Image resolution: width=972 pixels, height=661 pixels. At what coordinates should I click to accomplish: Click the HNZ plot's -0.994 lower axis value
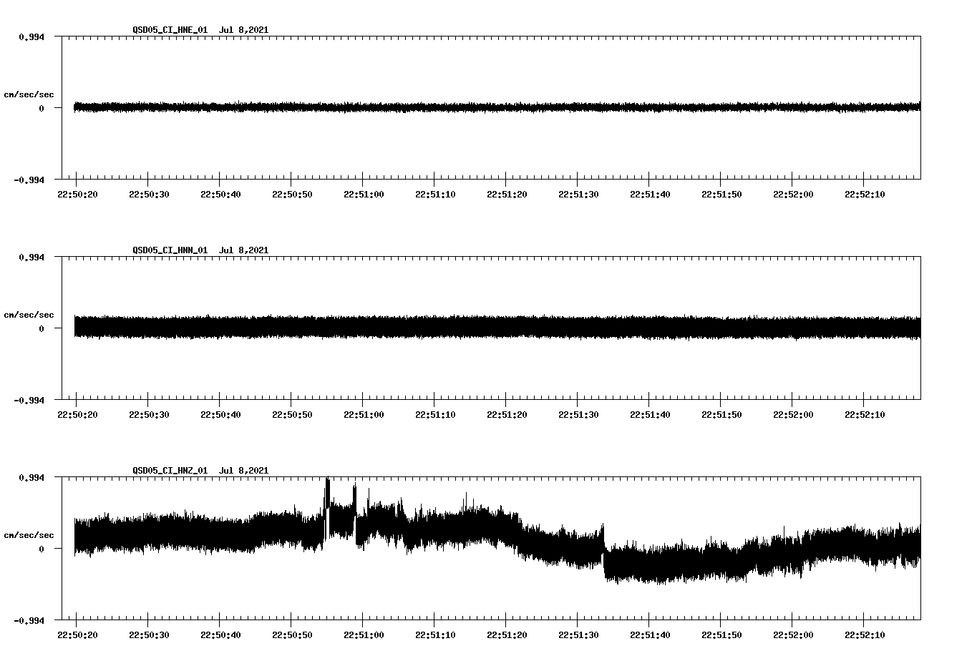click(29, 620)
